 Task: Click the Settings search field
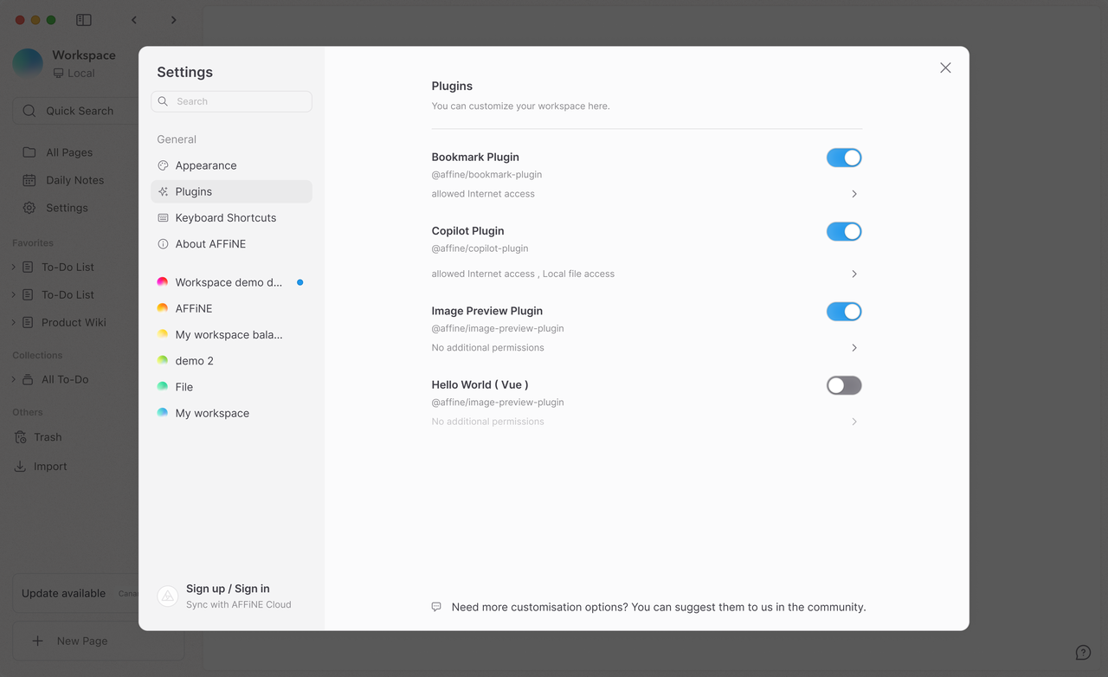pos(231,101)
